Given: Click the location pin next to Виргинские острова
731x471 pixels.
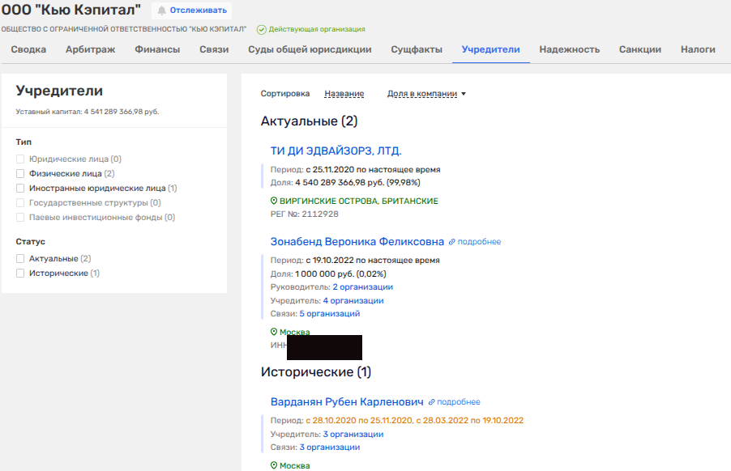Looking at the screenshot, I should [274, 201].
